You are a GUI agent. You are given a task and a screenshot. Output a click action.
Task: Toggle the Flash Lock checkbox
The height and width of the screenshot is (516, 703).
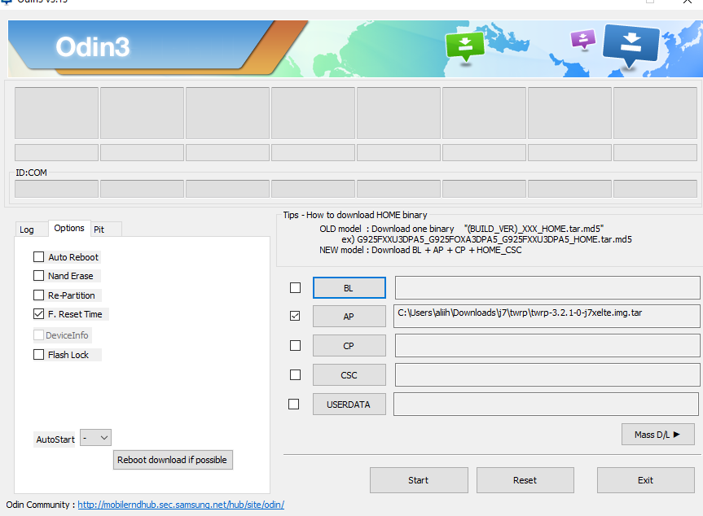tap(38, 355)
